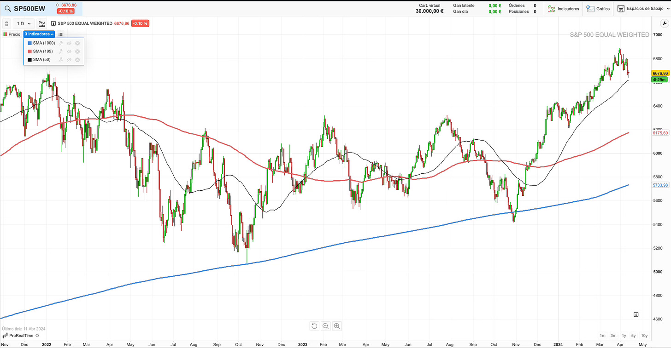671x348 pixels.
Task: Open SMA (1000) wrench settings
Action: pyautogui.click(x=61, y=43)
